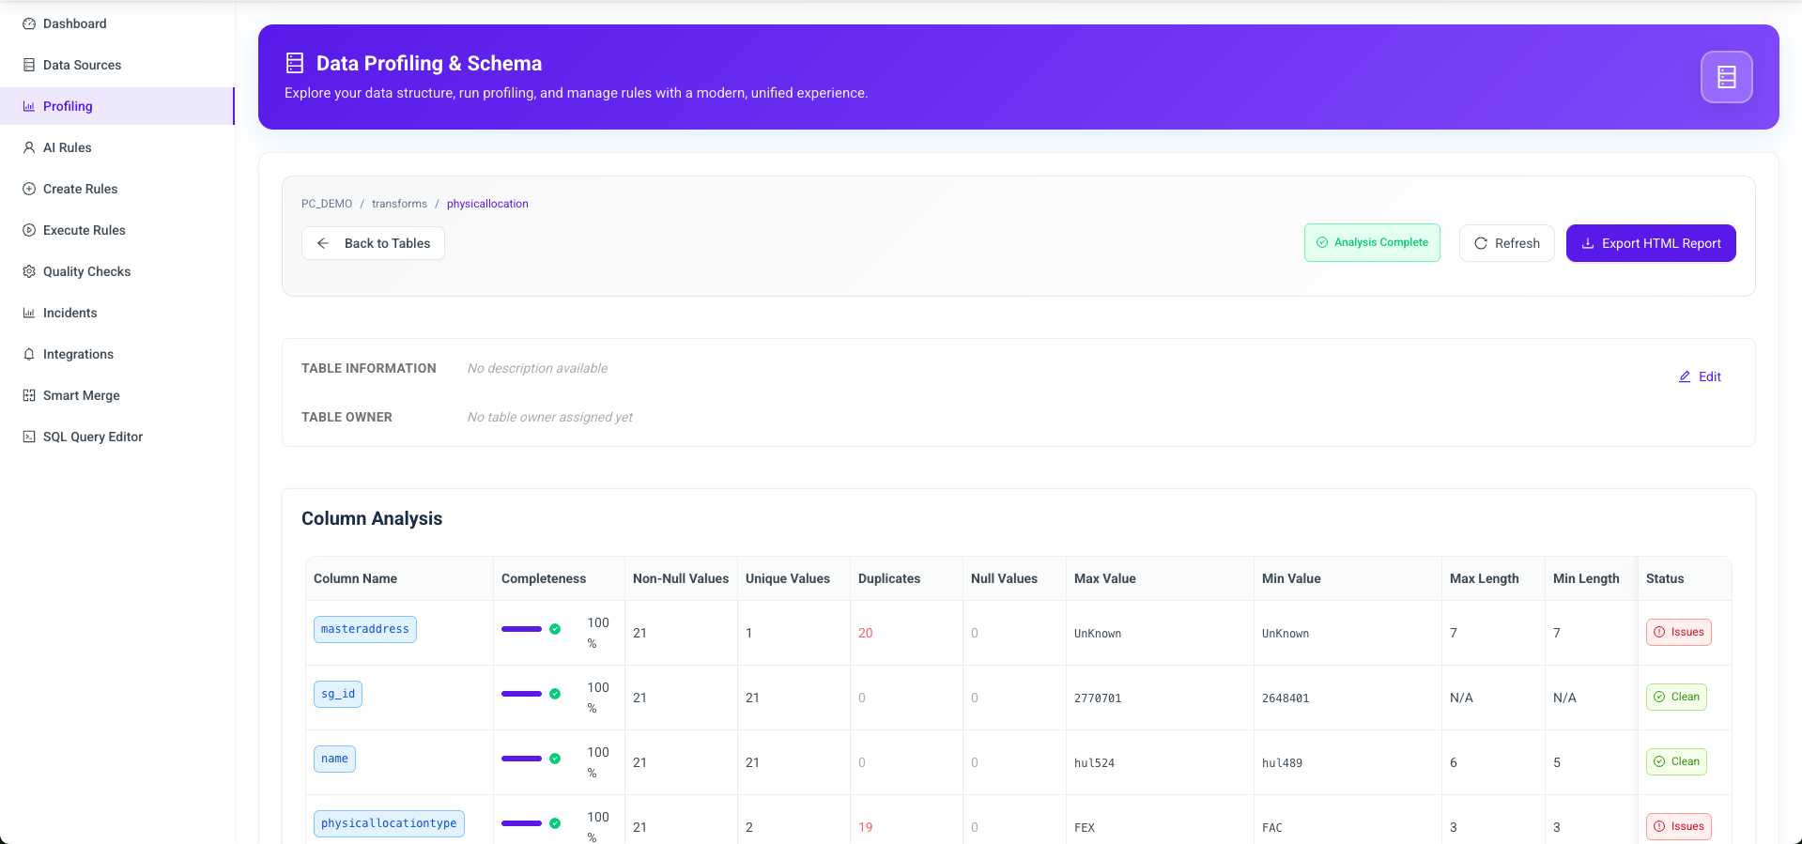This screenshot has height=844, width=1802.
Task: Open Smart Merge from the sidebar
Action: pos(81,395)
